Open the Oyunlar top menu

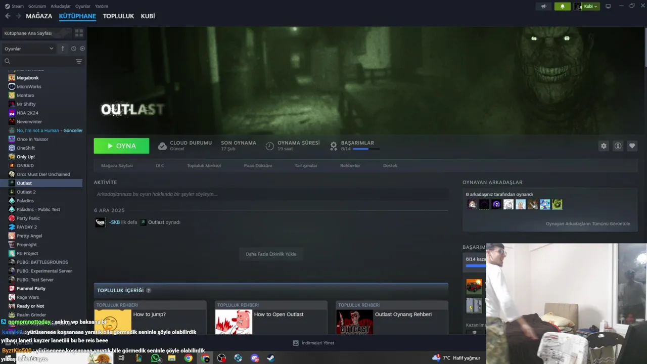[83, 6]
